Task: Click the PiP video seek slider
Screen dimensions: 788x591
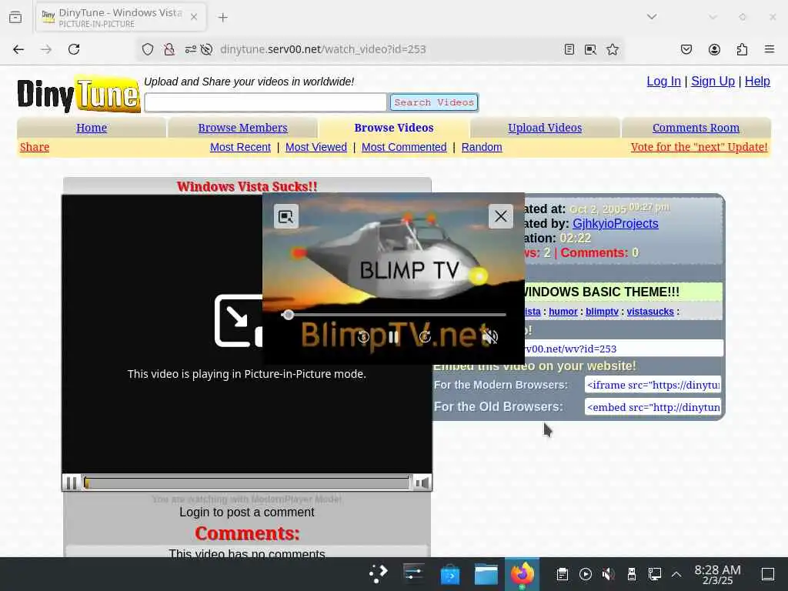Action: pos(393,315)
